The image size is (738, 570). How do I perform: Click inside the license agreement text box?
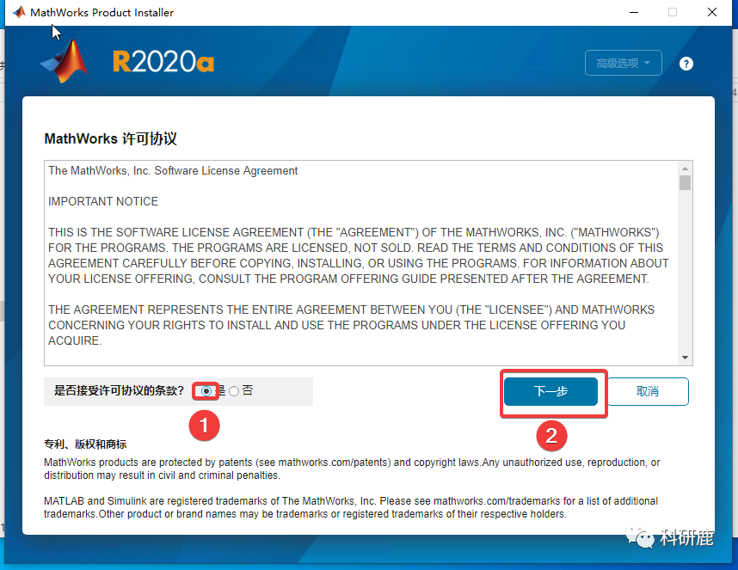[x=361, y=263]
